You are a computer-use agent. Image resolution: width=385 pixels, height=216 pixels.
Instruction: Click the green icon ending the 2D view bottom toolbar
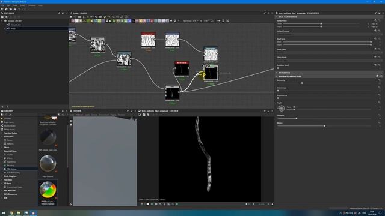point(177,204)
